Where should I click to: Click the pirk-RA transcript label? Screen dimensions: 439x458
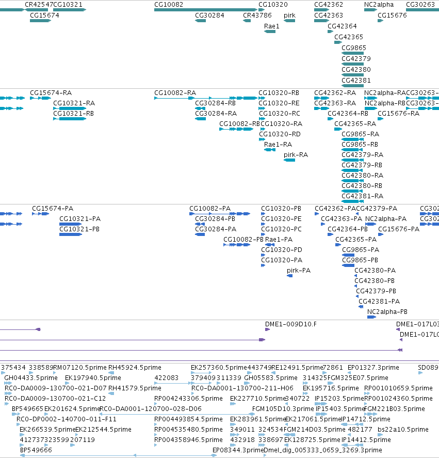[296, 155]
